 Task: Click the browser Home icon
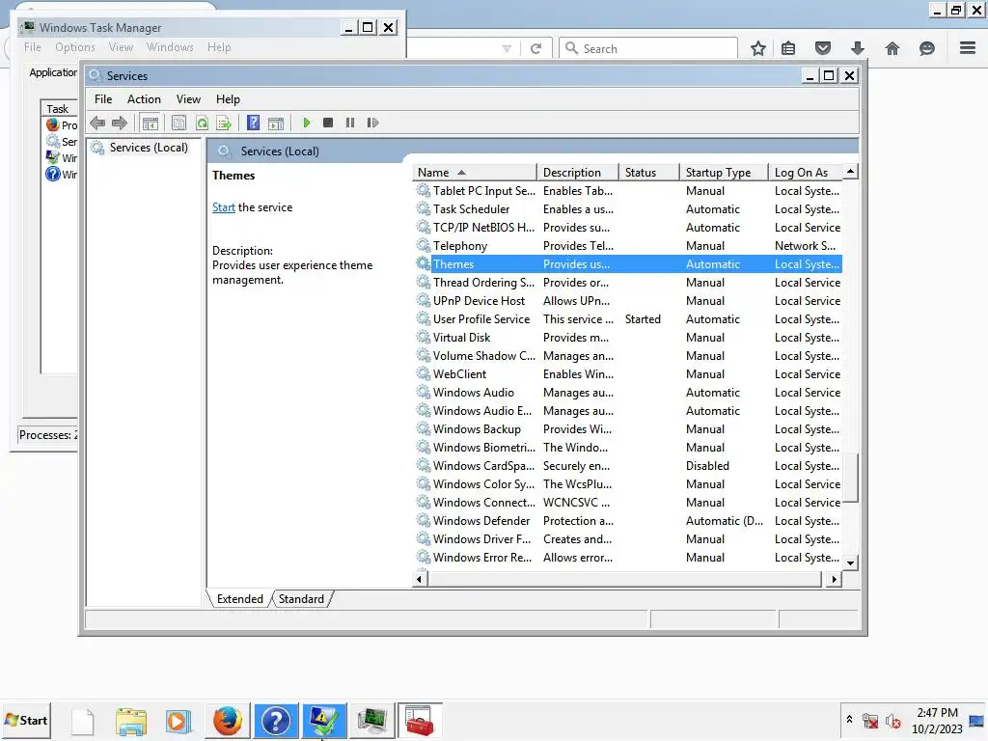coord(892,48)
